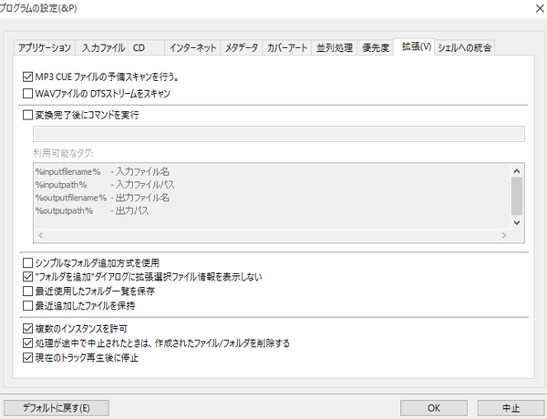Select the 拡張(V) tab
This screenshot has width=547, height=419.
click(x=414, y=46)
